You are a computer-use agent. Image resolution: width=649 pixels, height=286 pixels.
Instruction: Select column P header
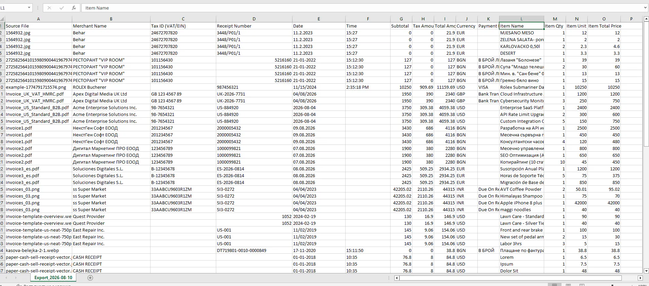pyautogui.click(x=631, y=19)
